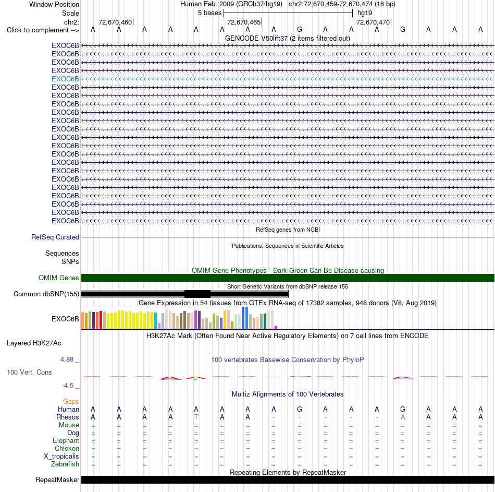Viewport: 495px width, 492px height.
Task: Select the Elephant alignment row label
Action: [x=66, y=441]
